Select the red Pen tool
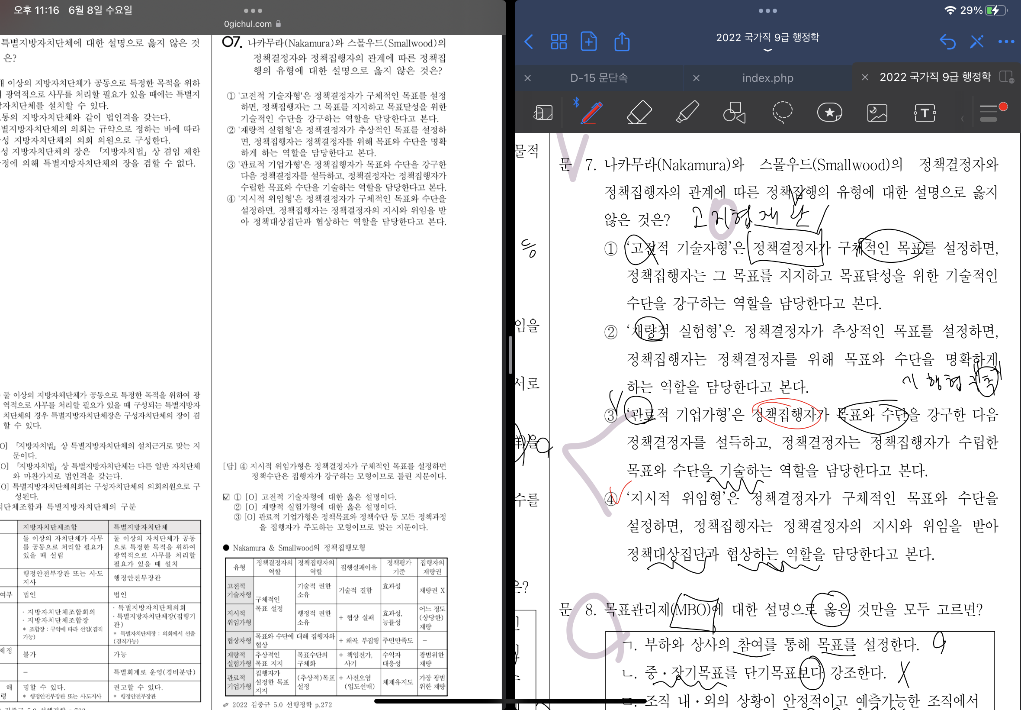The height and width of the screenshot is (710, 1021). point(592,112)
